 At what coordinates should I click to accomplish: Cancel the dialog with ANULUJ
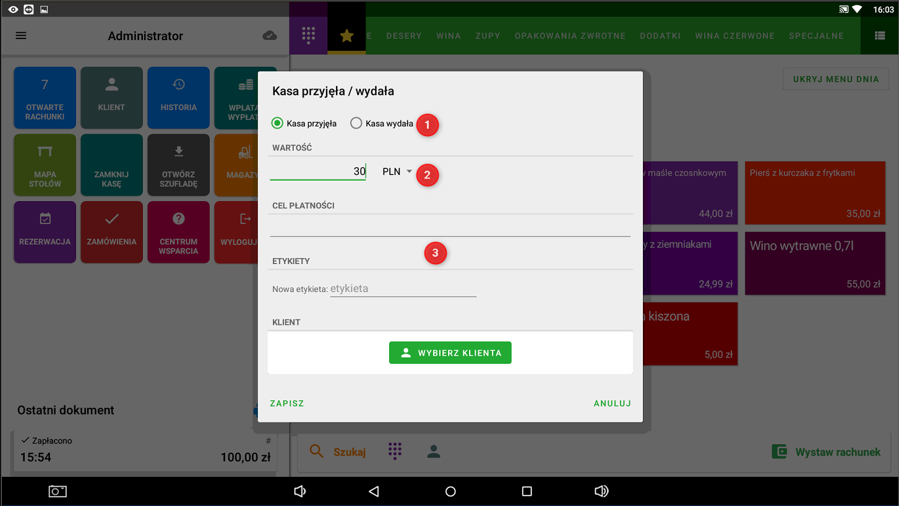[612, 403]
